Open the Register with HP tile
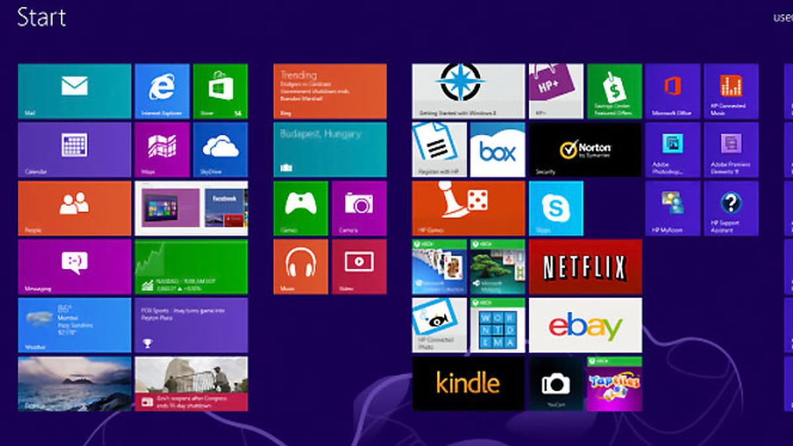The width and height of the screenshot is (793, 446). pos(439,149)
